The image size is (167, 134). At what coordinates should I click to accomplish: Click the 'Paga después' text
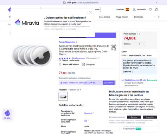click(x=129, y=129)
